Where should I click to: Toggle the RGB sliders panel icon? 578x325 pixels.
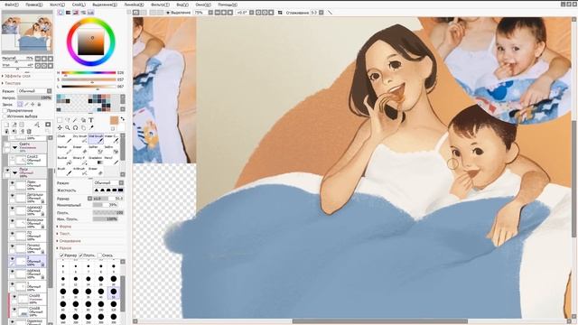tap(69, 13)
